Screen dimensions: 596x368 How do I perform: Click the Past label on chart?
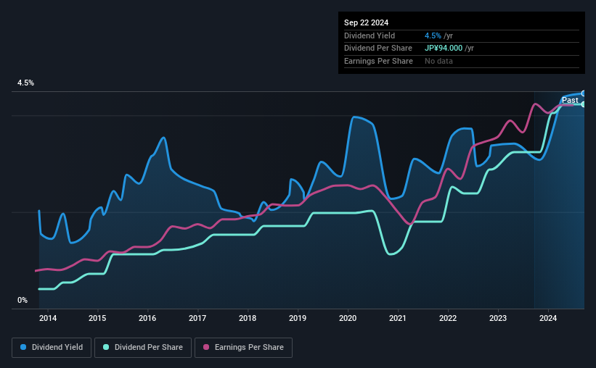(570, 100)
